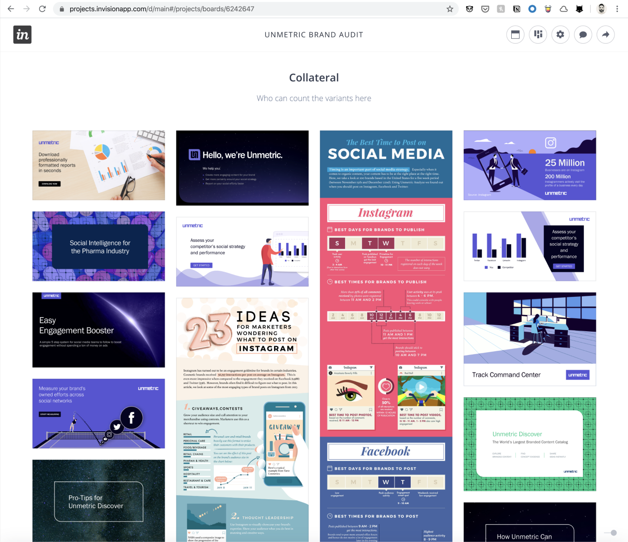Open the cloud extension
The image size is (628, 542).
564,9
